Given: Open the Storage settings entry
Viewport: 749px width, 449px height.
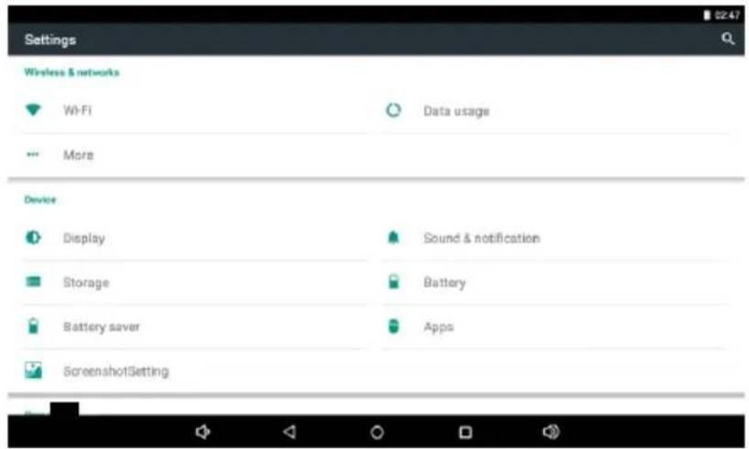Looking at the screenshot, I should click(195, 282).
